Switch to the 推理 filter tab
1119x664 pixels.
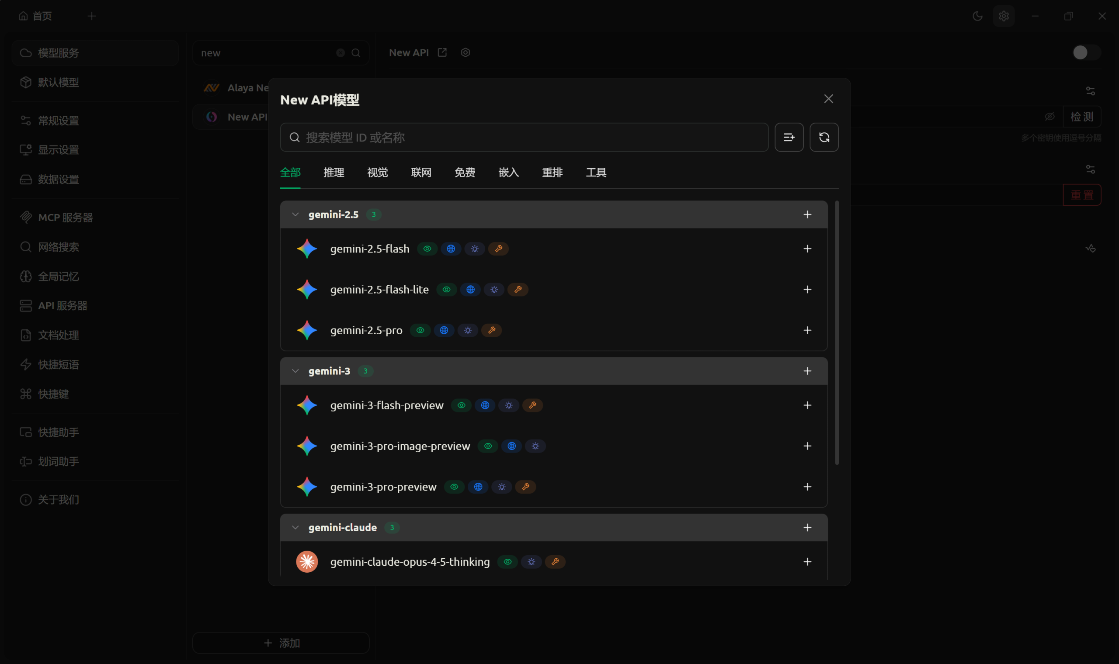click(334, 173)
